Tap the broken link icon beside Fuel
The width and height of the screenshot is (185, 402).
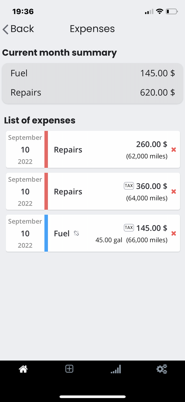click(76, 233)
